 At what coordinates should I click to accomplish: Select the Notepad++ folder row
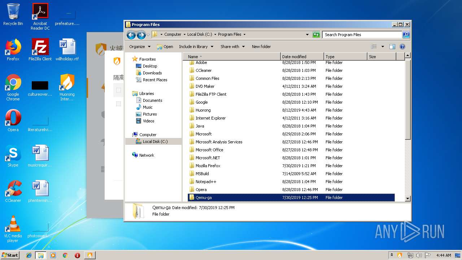pyautogui.click(x=291, y=182)
